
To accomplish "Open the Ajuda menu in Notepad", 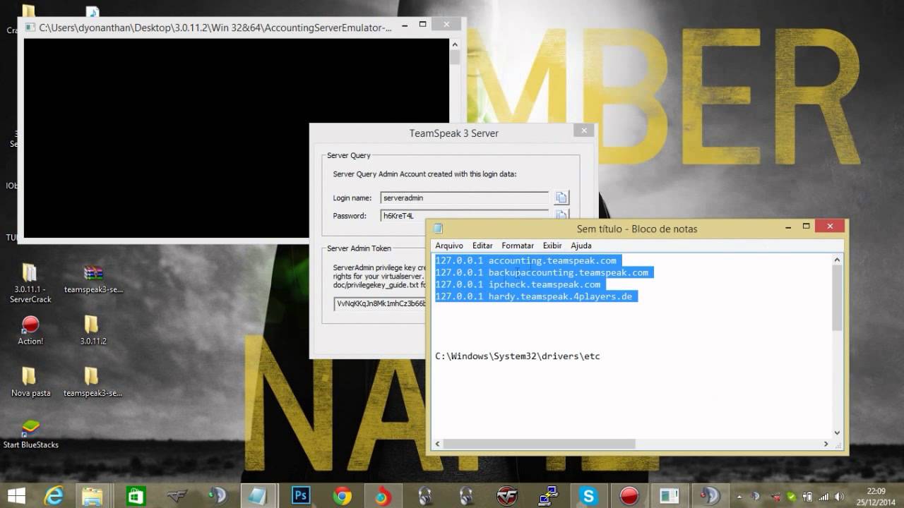I will pyautogui.click(x=581, y=246).
